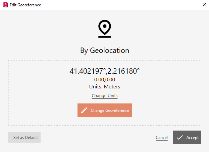This screenshot has height=152, width=209.
Task: Close the Edit Georeference dialog
Action: click(x=204, y=5)
